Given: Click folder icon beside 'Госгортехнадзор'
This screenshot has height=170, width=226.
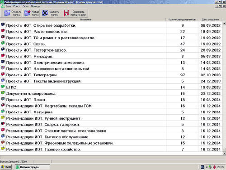Looking at the screenshot, I should (x=3, y=49).
